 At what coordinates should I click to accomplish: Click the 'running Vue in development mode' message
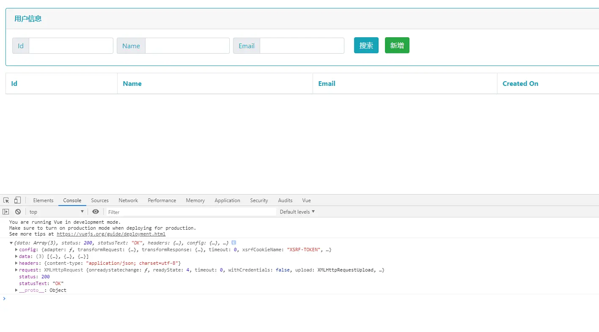[x=65, y=222]
